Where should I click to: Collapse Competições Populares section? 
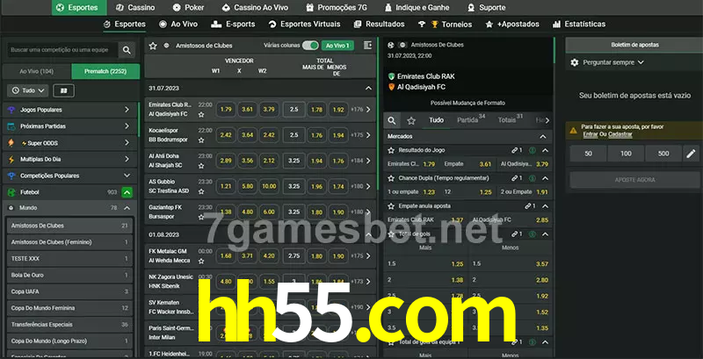(127, 176)
